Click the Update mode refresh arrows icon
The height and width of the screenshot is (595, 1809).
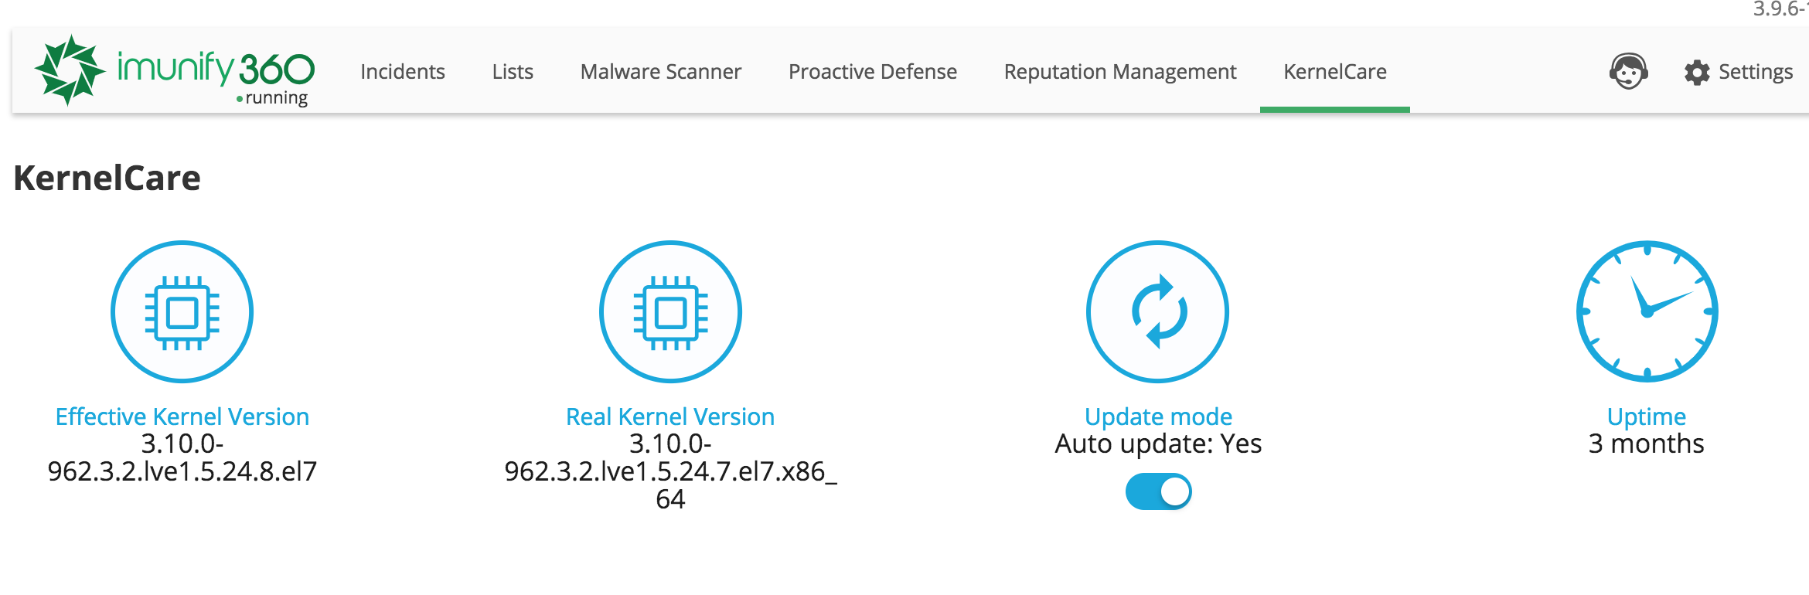pos(1157,312)
